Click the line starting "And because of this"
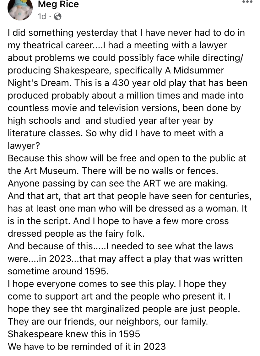Image resolution: width=260 pixels, height=356 pixels. point(120,246)
